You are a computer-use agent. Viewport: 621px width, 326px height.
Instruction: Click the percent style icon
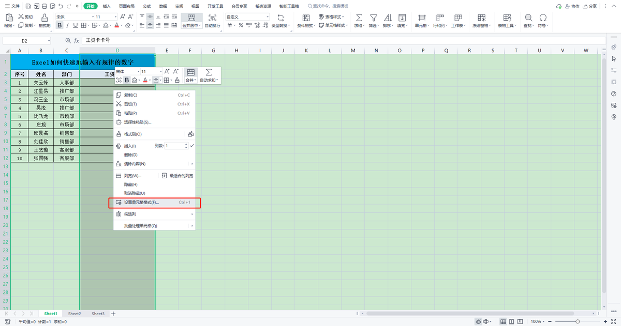(241, 25)
